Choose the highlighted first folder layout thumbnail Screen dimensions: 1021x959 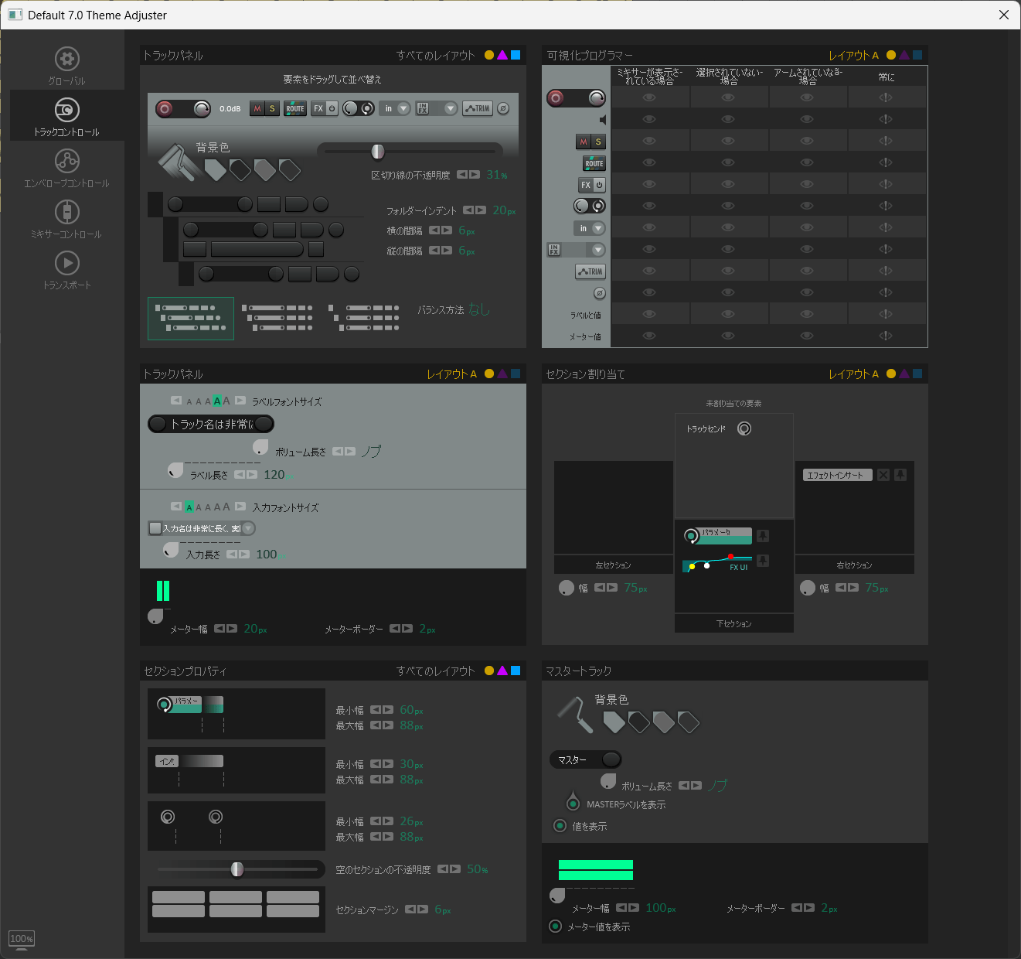[191, 319]
